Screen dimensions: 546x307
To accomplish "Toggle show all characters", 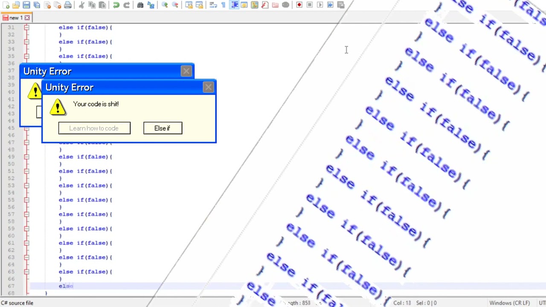I will pos(223,5).
